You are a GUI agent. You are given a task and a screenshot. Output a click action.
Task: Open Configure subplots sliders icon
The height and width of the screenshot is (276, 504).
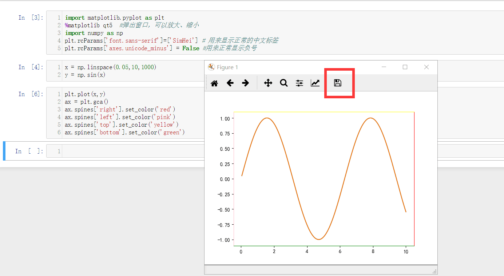click(x=299, y=83)
